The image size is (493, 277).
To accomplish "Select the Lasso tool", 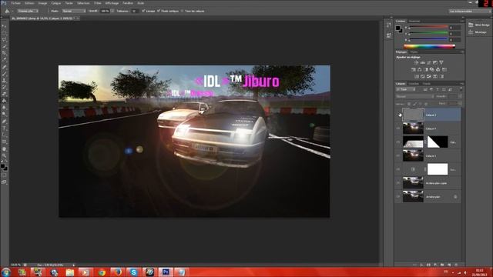I will click(4, 40).
